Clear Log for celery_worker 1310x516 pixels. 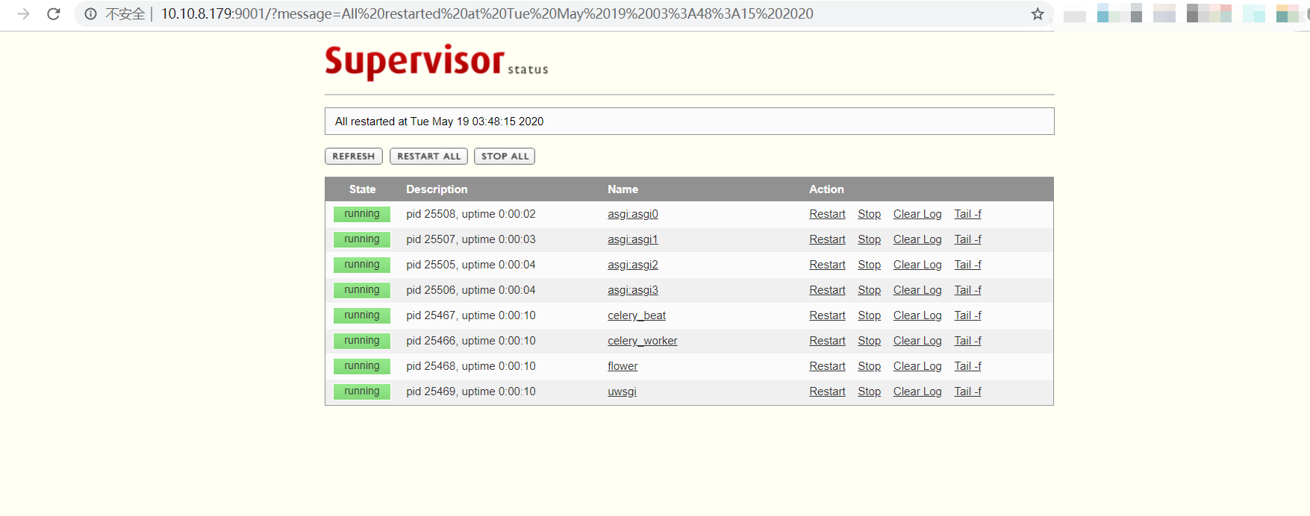917,341
